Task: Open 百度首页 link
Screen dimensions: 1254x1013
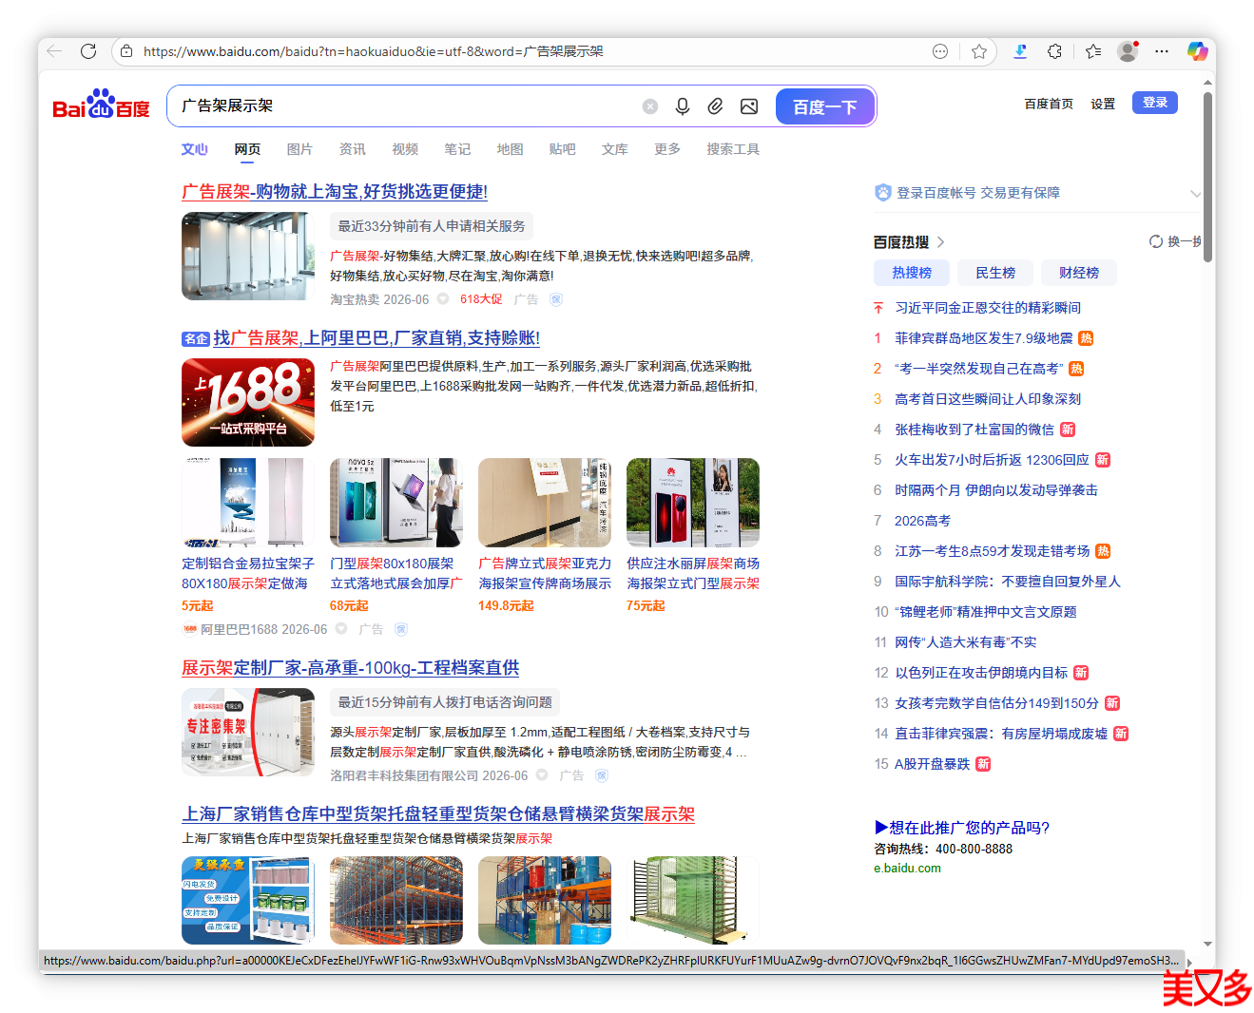Action: click(1049, 104)
